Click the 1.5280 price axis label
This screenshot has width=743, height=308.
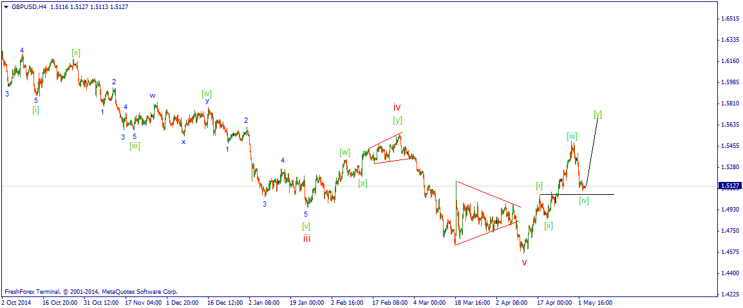(729, 167)
